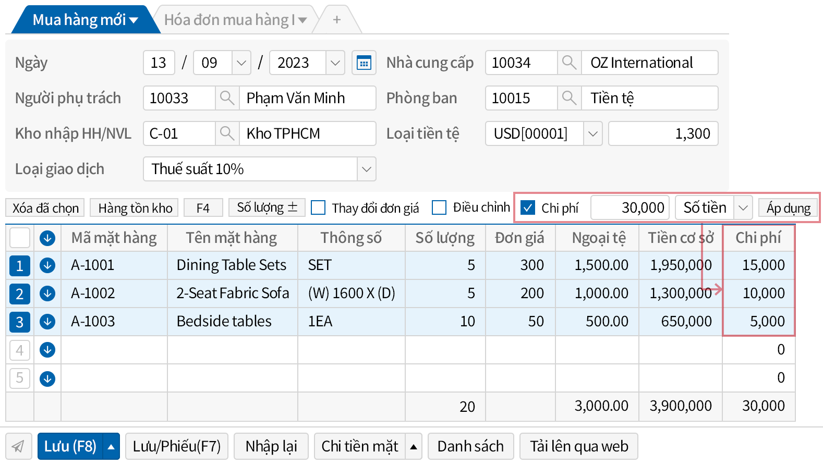Click the down-arrow icon in row 3
The width and height of the screenshot is (823, 465).
[x=47, y=322]
